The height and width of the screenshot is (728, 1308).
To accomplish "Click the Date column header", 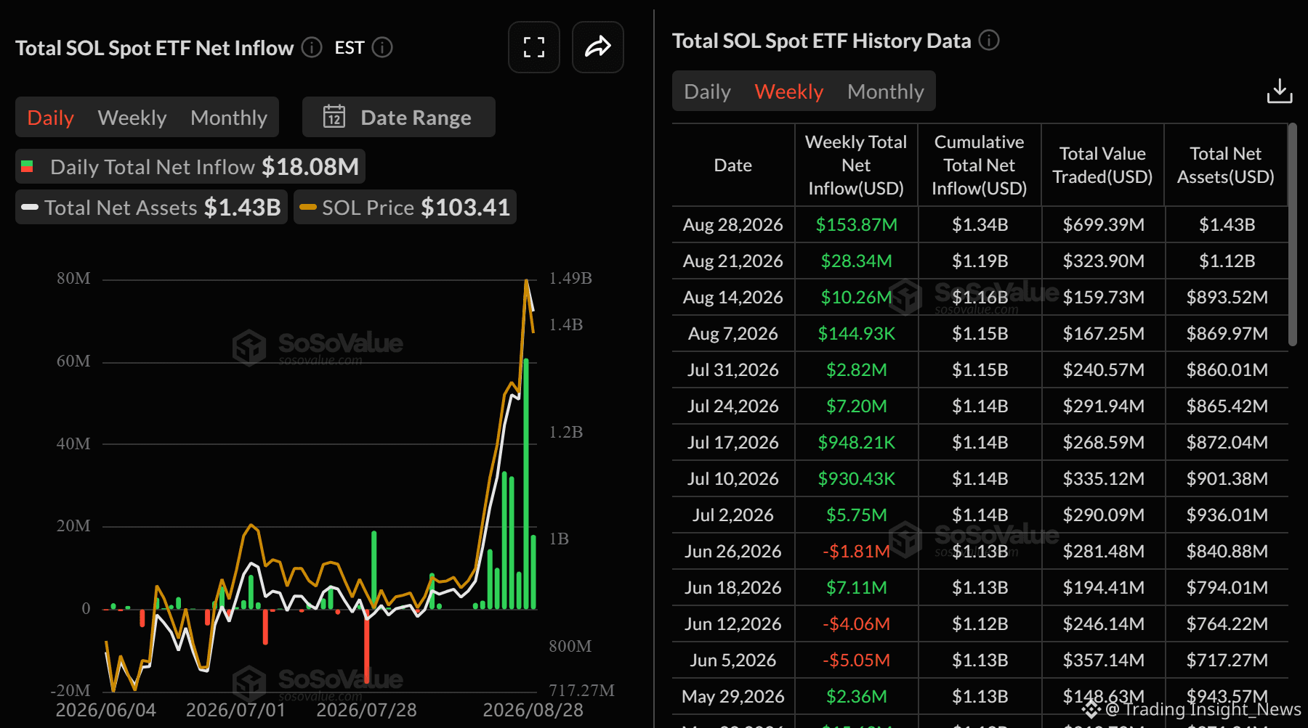I will tap(733, 165).
